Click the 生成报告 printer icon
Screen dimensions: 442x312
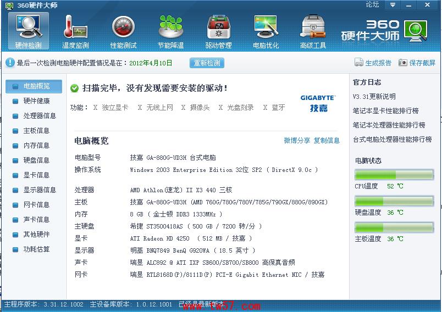click(359, 63)
